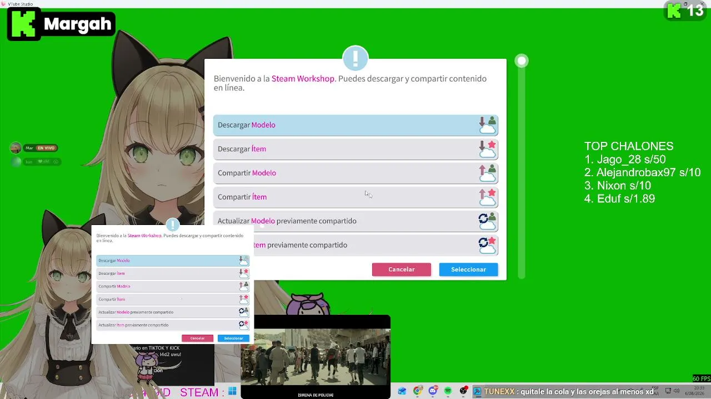
Task: Click the pink Steam Workshop text in large dialog
Action: (x=303, y=79)
